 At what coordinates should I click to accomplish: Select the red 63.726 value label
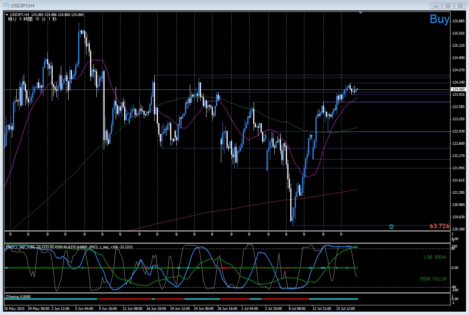pos(440,226)
